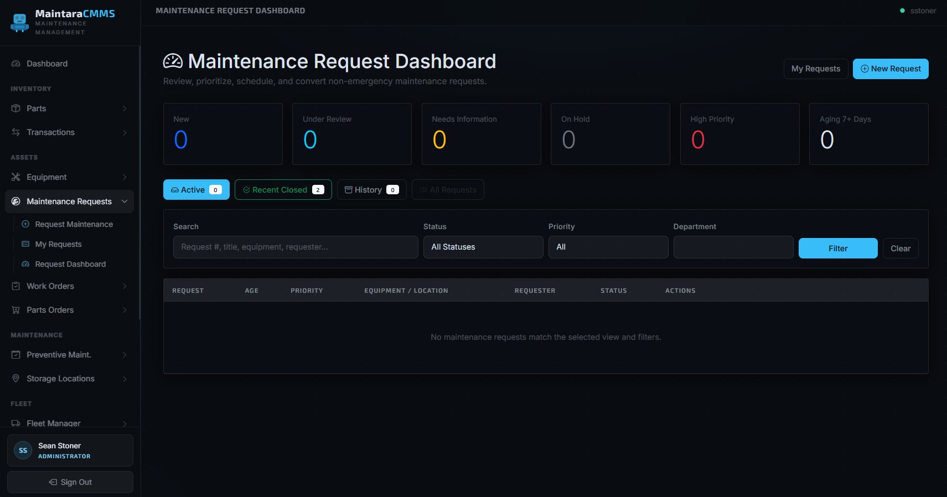Image resolution: width=947 pixels, height=497 pixels.
Task: Click the Transactions arrows icon
Action: click(16, 132)
